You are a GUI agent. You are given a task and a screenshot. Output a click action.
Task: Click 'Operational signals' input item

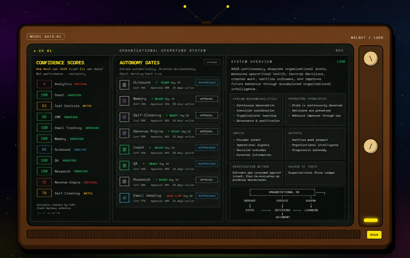253,145
